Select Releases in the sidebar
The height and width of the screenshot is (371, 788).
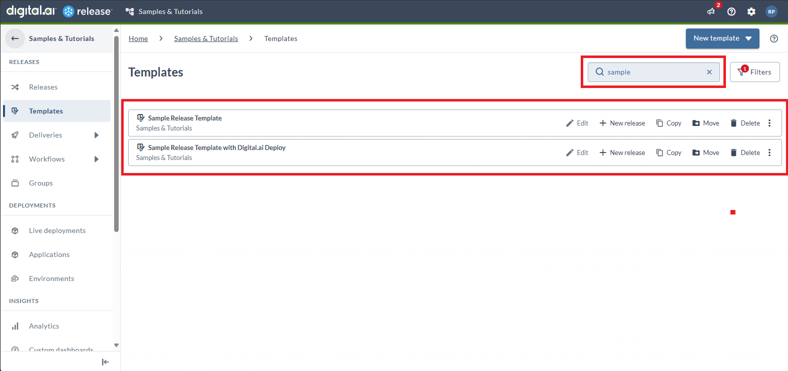tap(43, 87)
